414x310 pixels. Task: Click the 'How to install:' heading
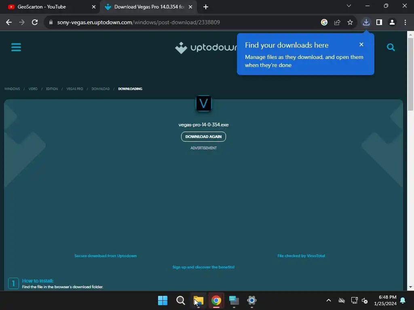(38, 281)
